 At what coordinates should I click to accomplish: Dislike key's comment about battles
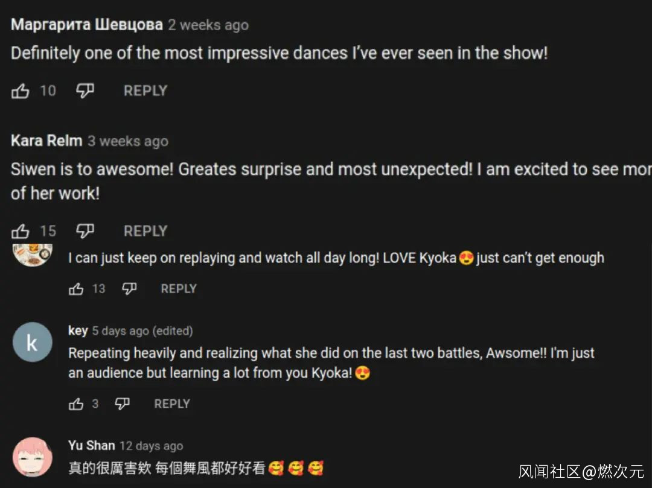[122, 404]
